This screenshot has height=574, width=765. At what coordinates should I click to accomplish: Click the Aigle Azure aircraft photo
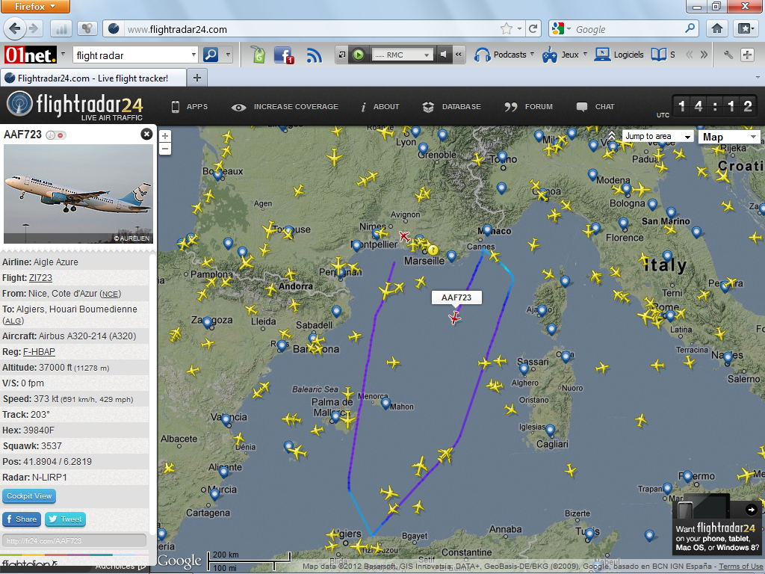pyautogui.click(x=78, y=194)
